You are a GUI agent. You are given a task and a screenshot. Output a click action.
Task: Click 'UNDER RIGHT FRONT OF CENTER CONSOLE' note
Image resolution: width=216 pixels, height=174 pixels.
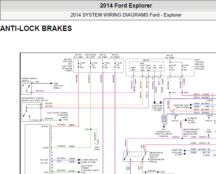click(x=163, y=134)
